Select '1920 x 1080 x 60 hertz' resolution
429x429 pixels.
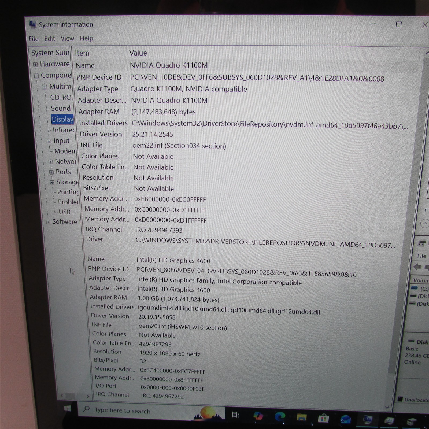tap(170, 353)
